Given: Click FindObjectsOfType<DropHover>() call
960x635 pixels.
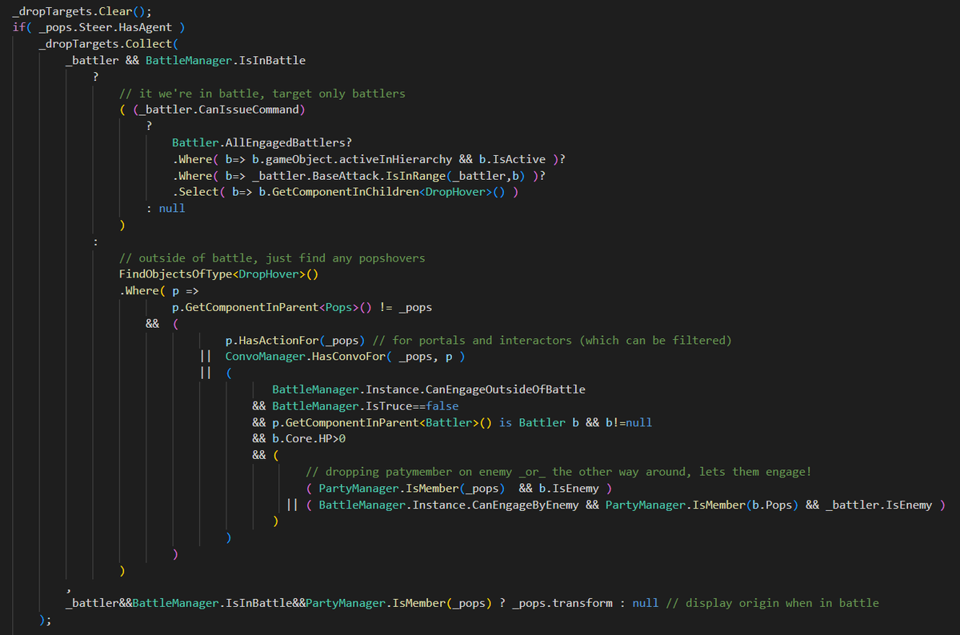Looking at the screenshot, I should [218, 274].
